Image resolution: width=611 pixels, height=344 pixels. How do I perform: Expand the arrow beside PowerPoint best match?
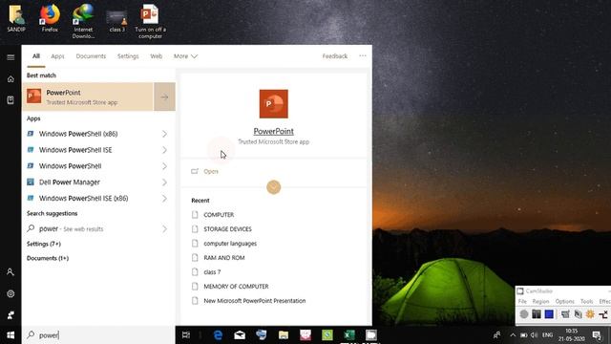click(164, 97)
